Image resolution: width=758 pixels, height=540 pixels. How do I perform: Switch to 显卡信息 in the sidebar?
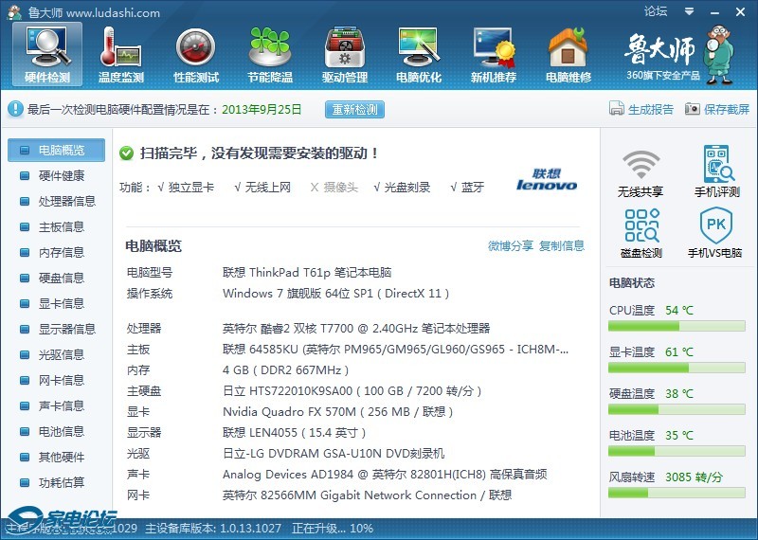[x=61, y=303]
